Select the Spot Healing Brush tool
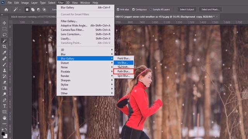The width and height of the screenshot is (248, 139). 4,58
